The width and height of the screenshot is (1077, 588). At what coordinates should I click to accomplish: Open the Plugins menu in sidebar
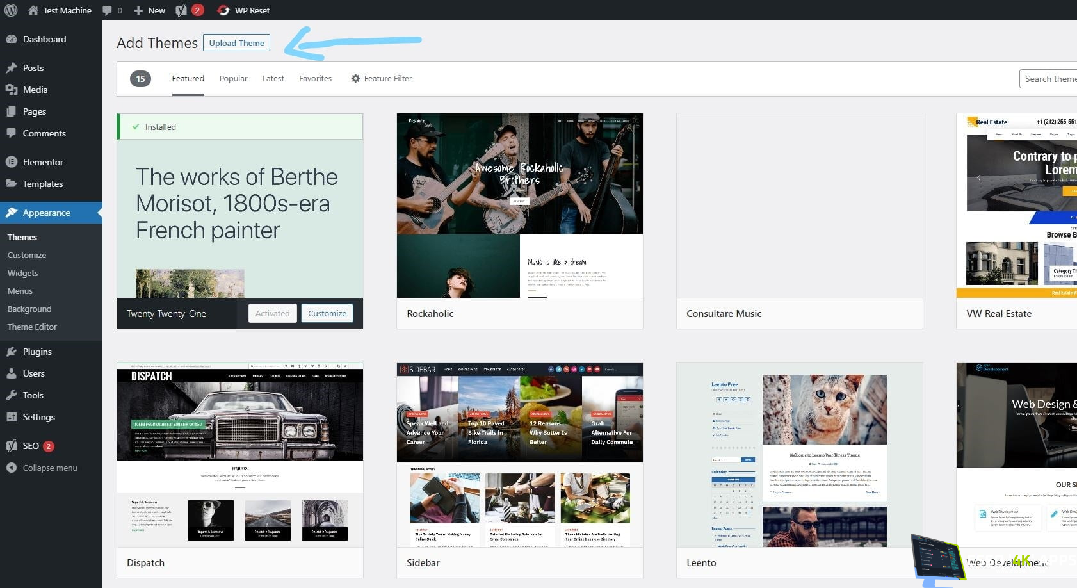click(37, 352)
